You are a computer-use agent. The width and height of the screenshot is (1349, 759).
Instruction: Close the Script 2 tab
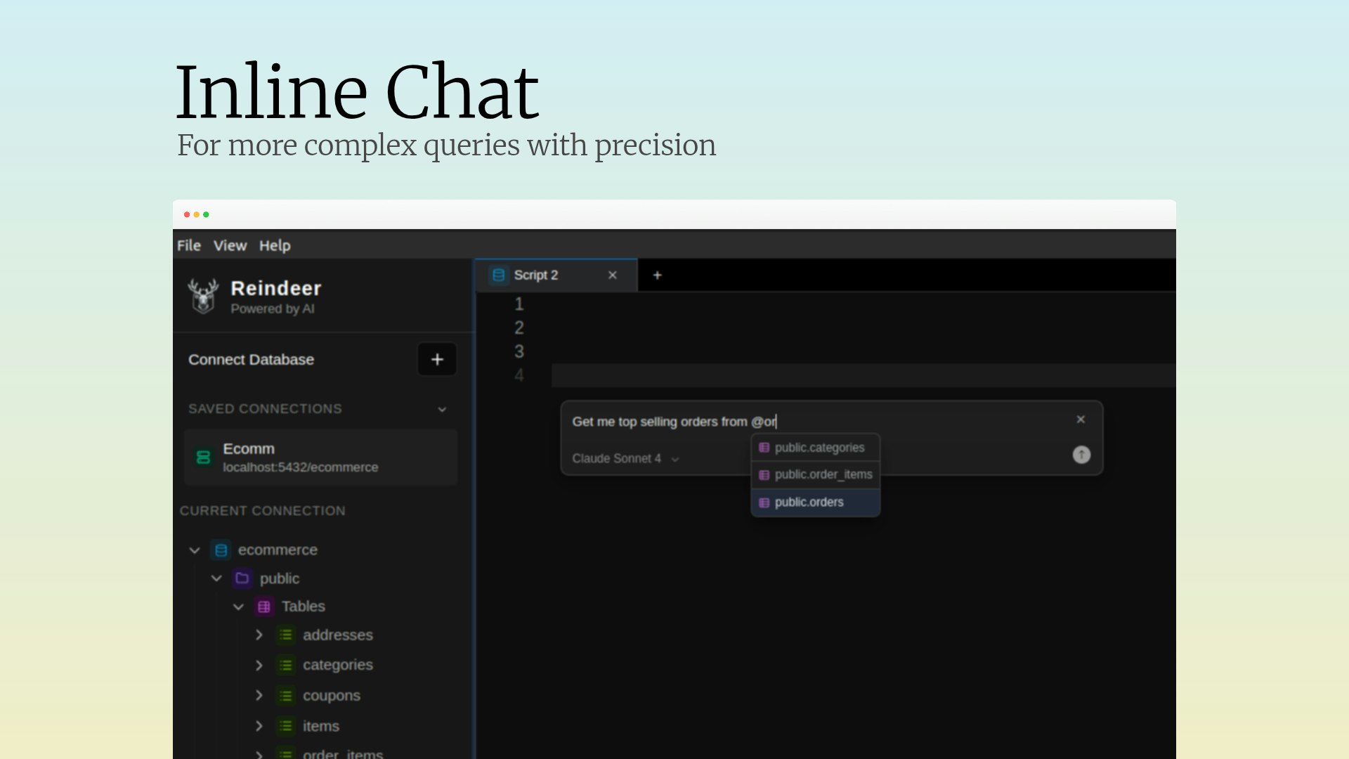613,275
